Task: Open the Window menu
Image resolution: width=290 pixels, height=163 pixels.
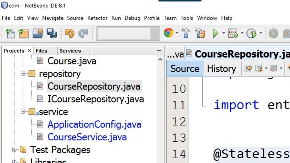Action: coord(207,18)
